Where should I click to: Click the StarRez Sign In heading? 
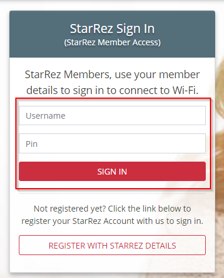pos(112,29)
